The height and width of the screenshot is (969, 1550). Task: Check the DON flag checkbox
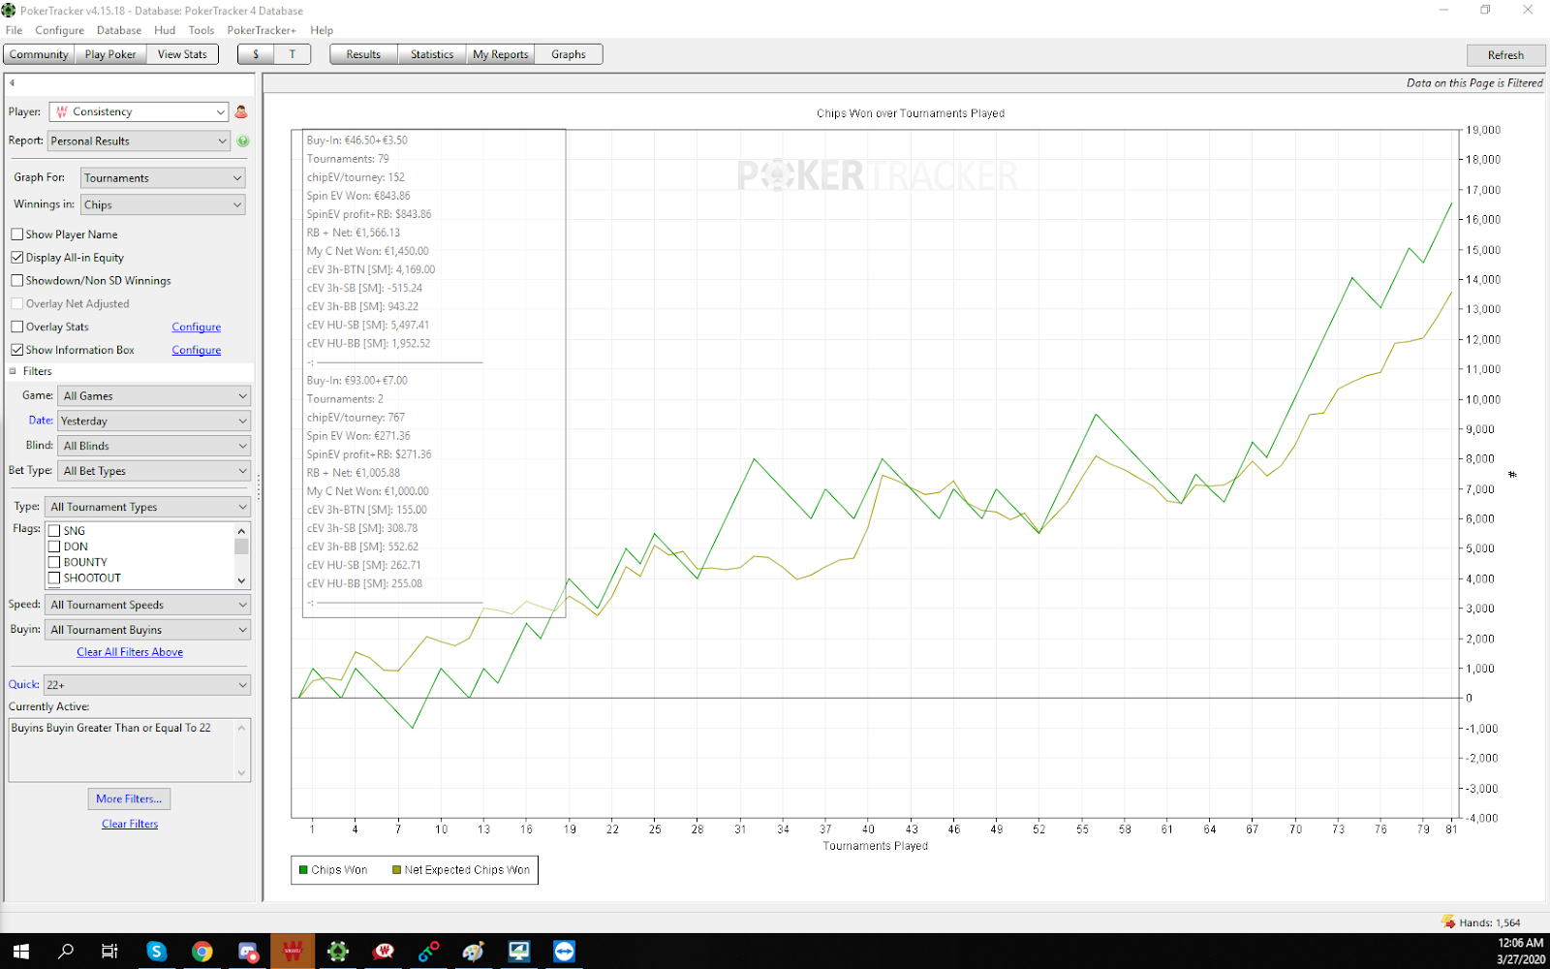(54, 547)
